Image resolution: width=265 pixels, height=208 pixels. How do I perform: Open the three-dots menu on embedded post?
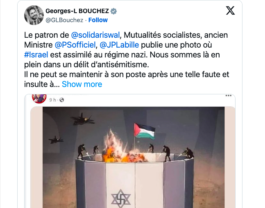tap(228, 96)
